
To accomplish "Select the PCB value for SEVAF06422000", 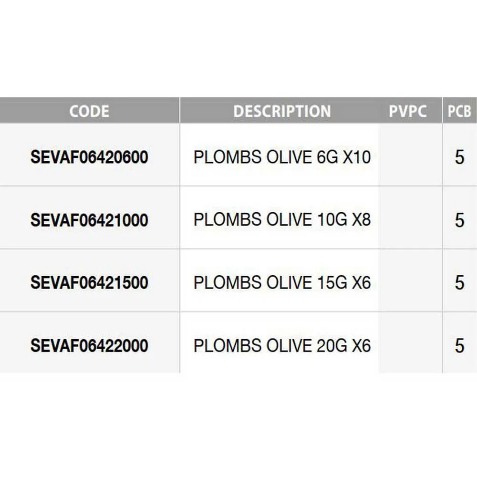I will tap(459, 346).
